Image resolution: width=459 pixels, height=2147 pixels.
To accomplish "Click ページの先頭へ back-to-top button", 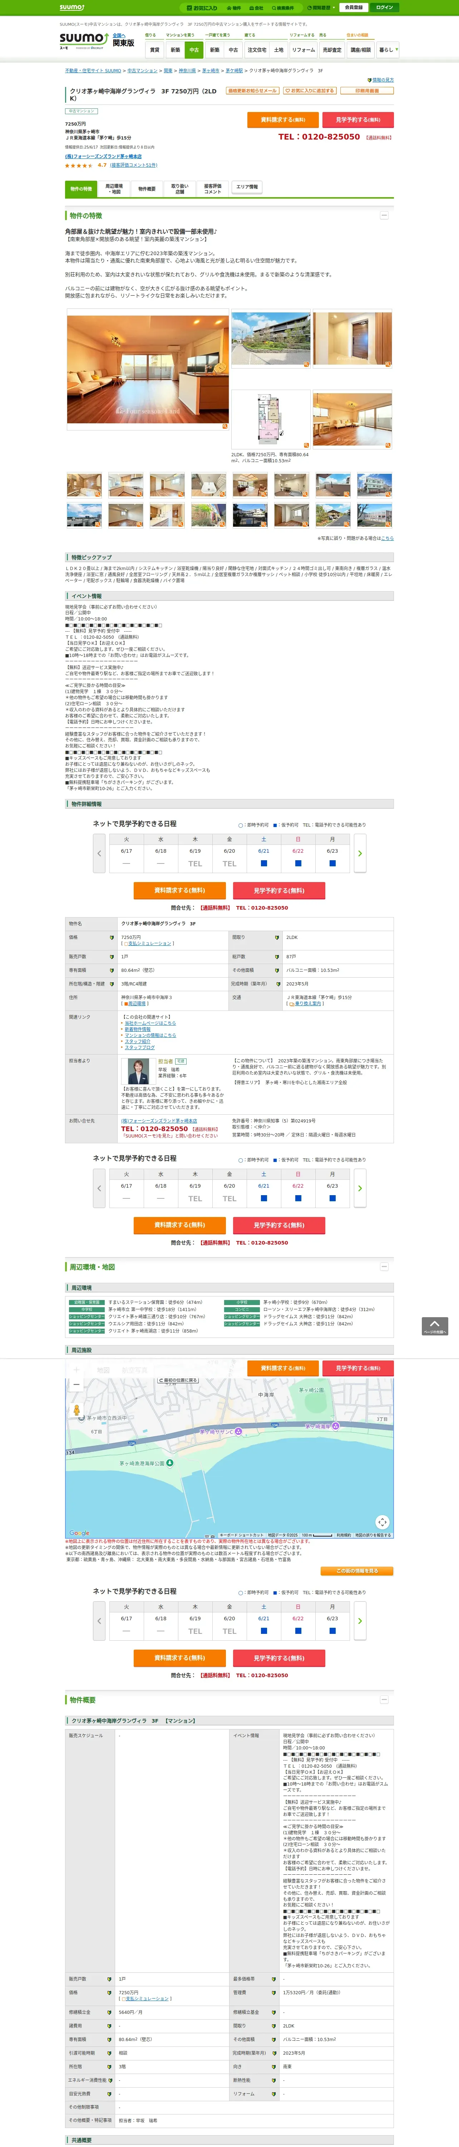I will [x=435, y=1326].
